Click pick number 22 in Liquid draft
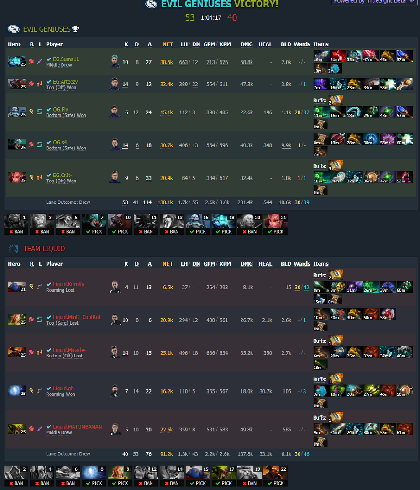Image resolution: width=420 pixels, height=490 pixels. [x=275, y=476]
